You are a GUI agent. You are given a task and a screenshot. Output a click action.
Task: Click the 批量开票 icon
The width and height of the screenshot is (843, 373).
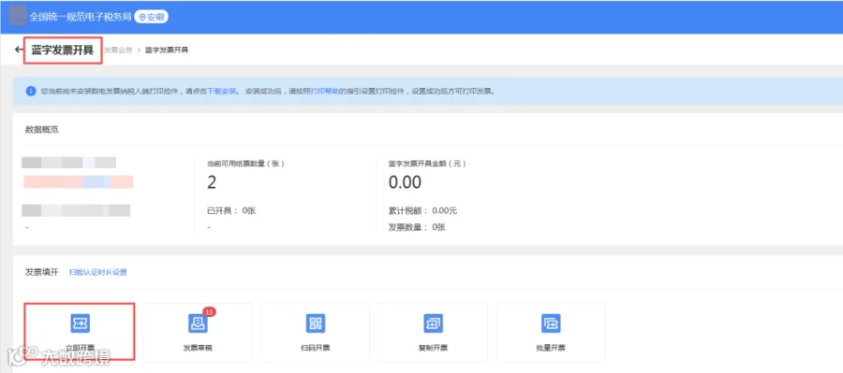point(551,323)
